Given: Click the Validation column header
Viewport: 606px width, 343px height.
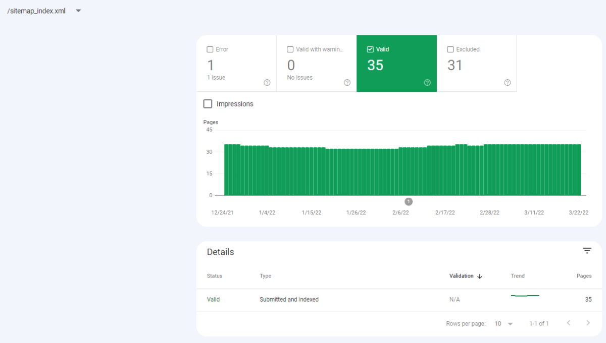Looking at the screenshot, I should click(x=462, y=276).
